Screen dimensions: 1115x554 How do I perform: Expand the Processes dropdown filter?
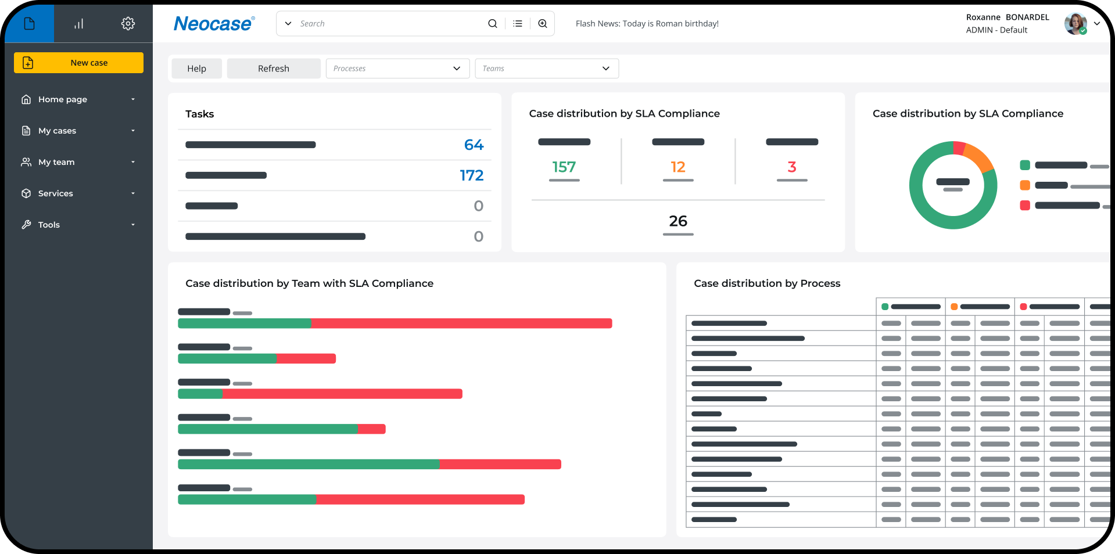click(x=397, y=69)
